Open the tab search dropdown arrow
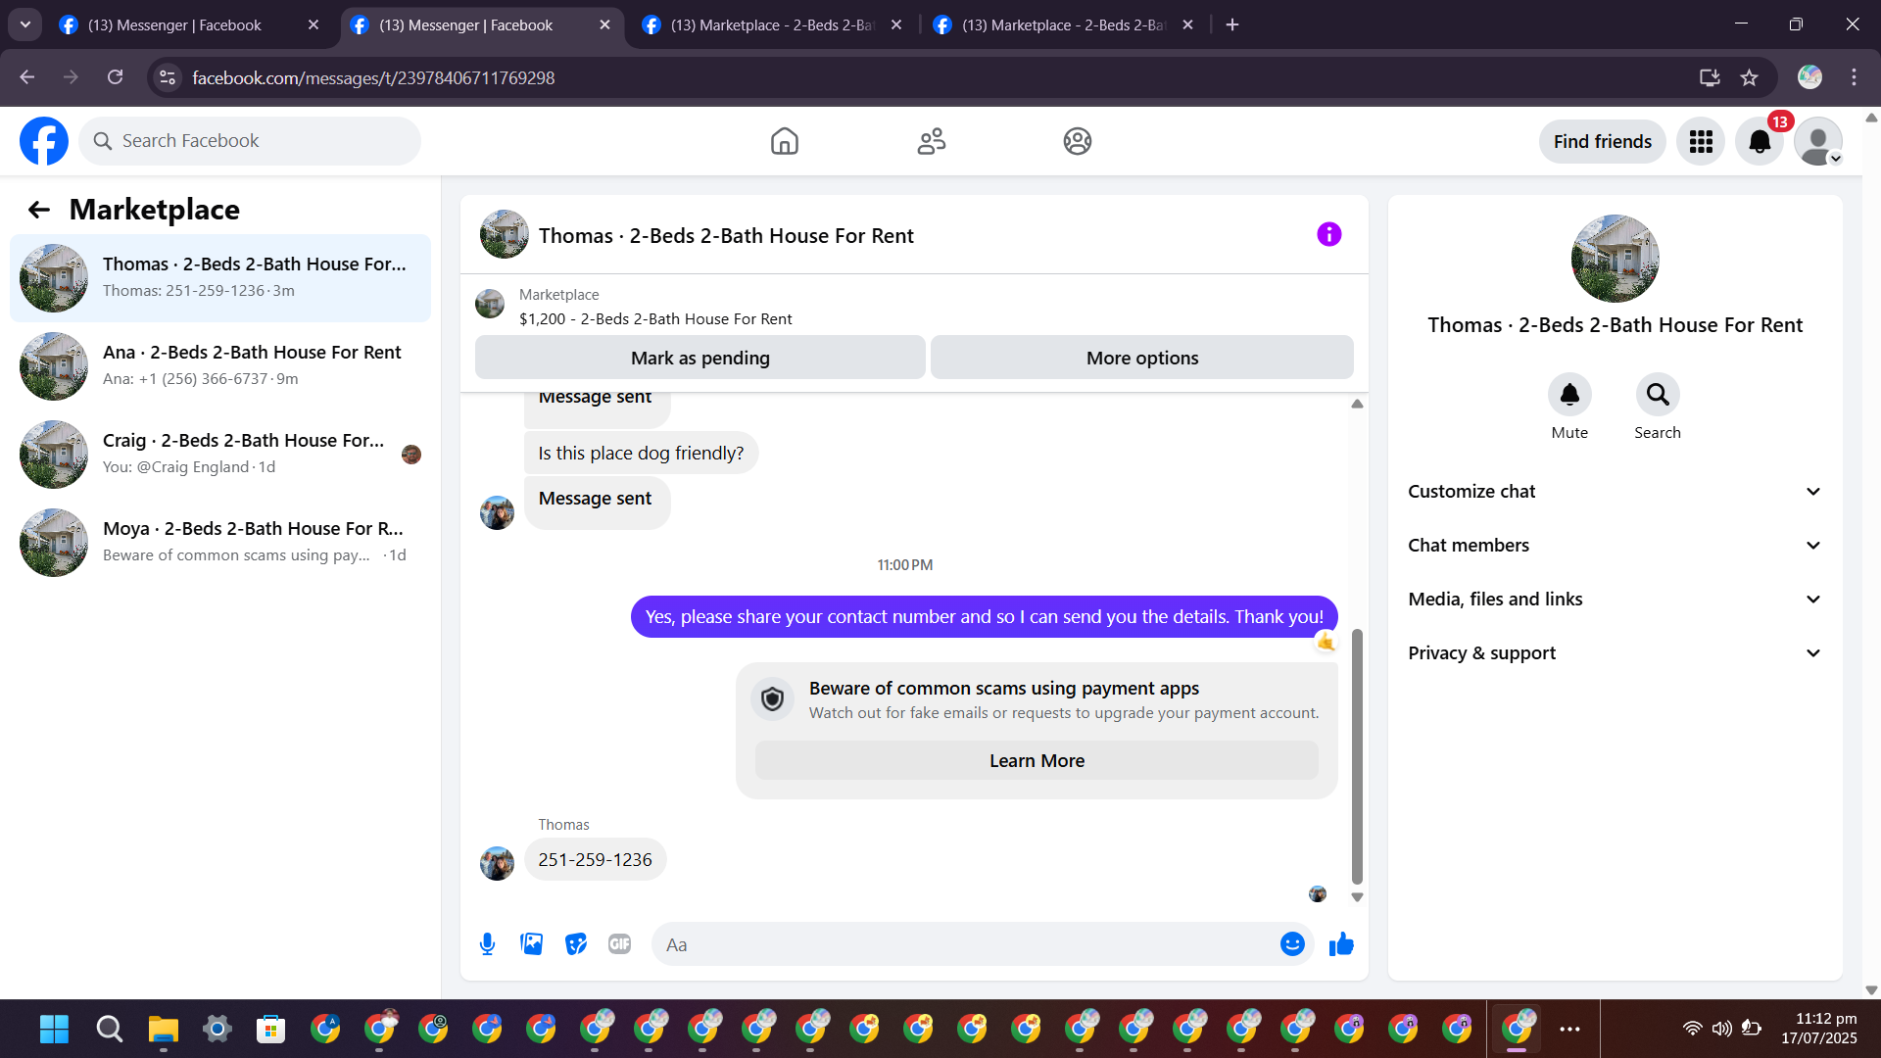The image size is (1881, 1058). click(x=25, y=24)
